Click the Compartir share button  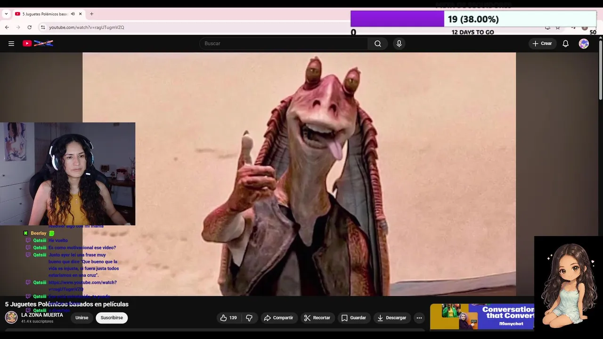coord(278,318)
